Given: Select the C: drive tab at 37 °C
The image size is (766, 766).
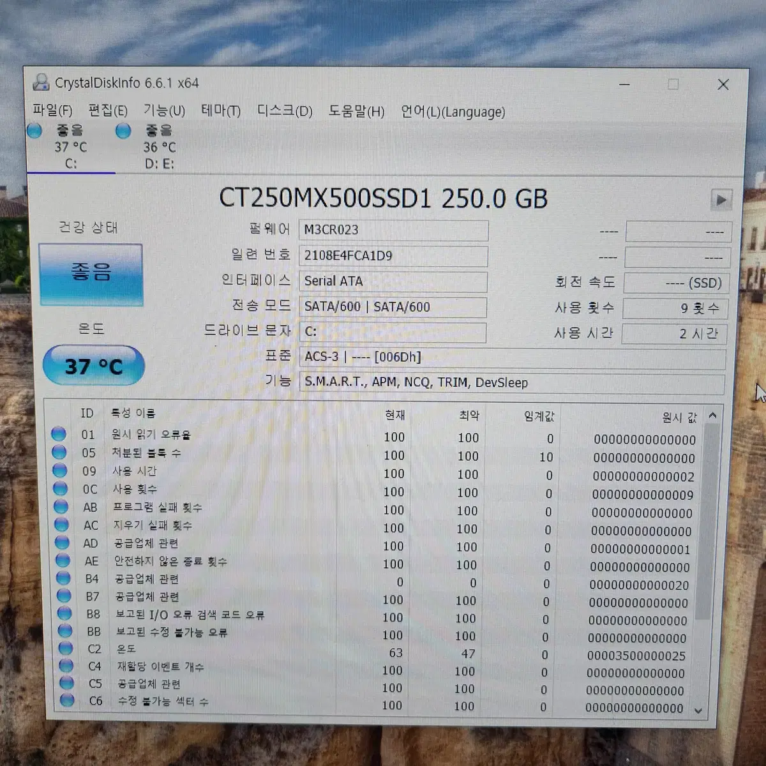Looking at the screenshot, I should pos(71,147).
